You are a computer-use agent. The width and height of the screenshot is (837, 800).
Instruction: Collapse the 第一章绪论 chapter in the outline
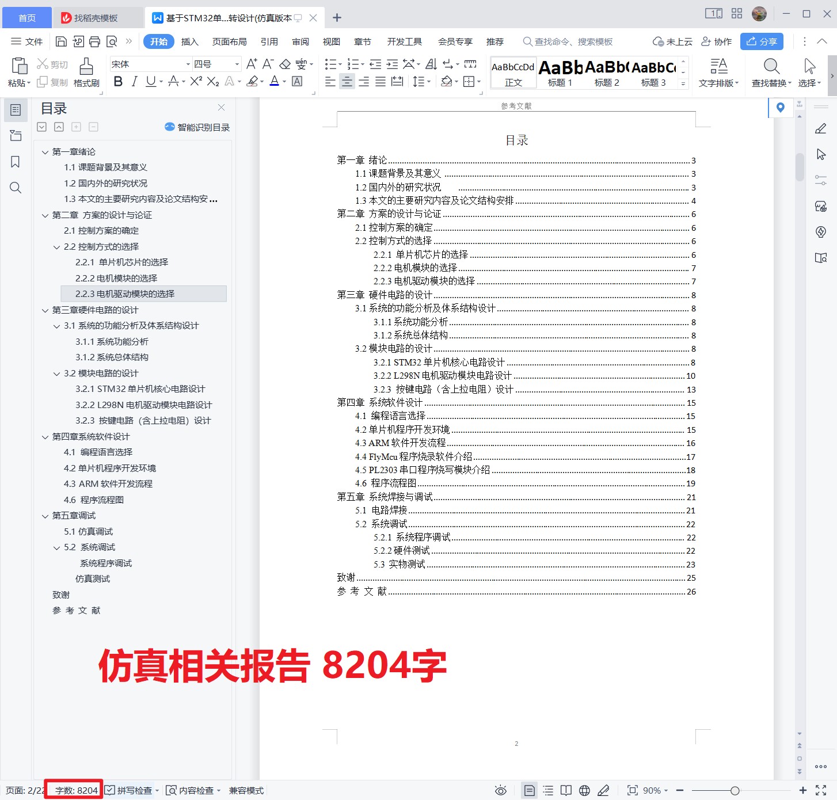(45, 151)
